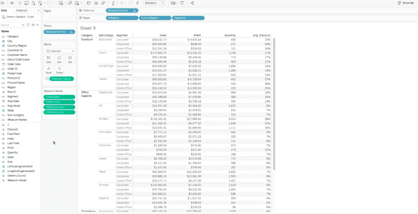Open the Standard fit dropdown
Image resolution: width=418 pixels, height=214 pixels.
click(154, 3)
